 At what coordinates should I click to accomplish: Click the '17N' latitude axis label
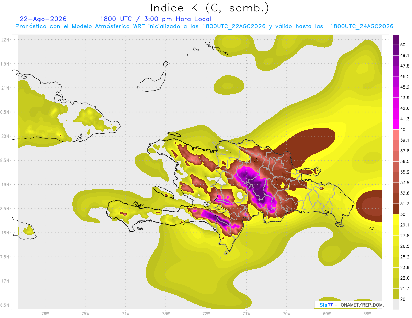pos(6,281)
